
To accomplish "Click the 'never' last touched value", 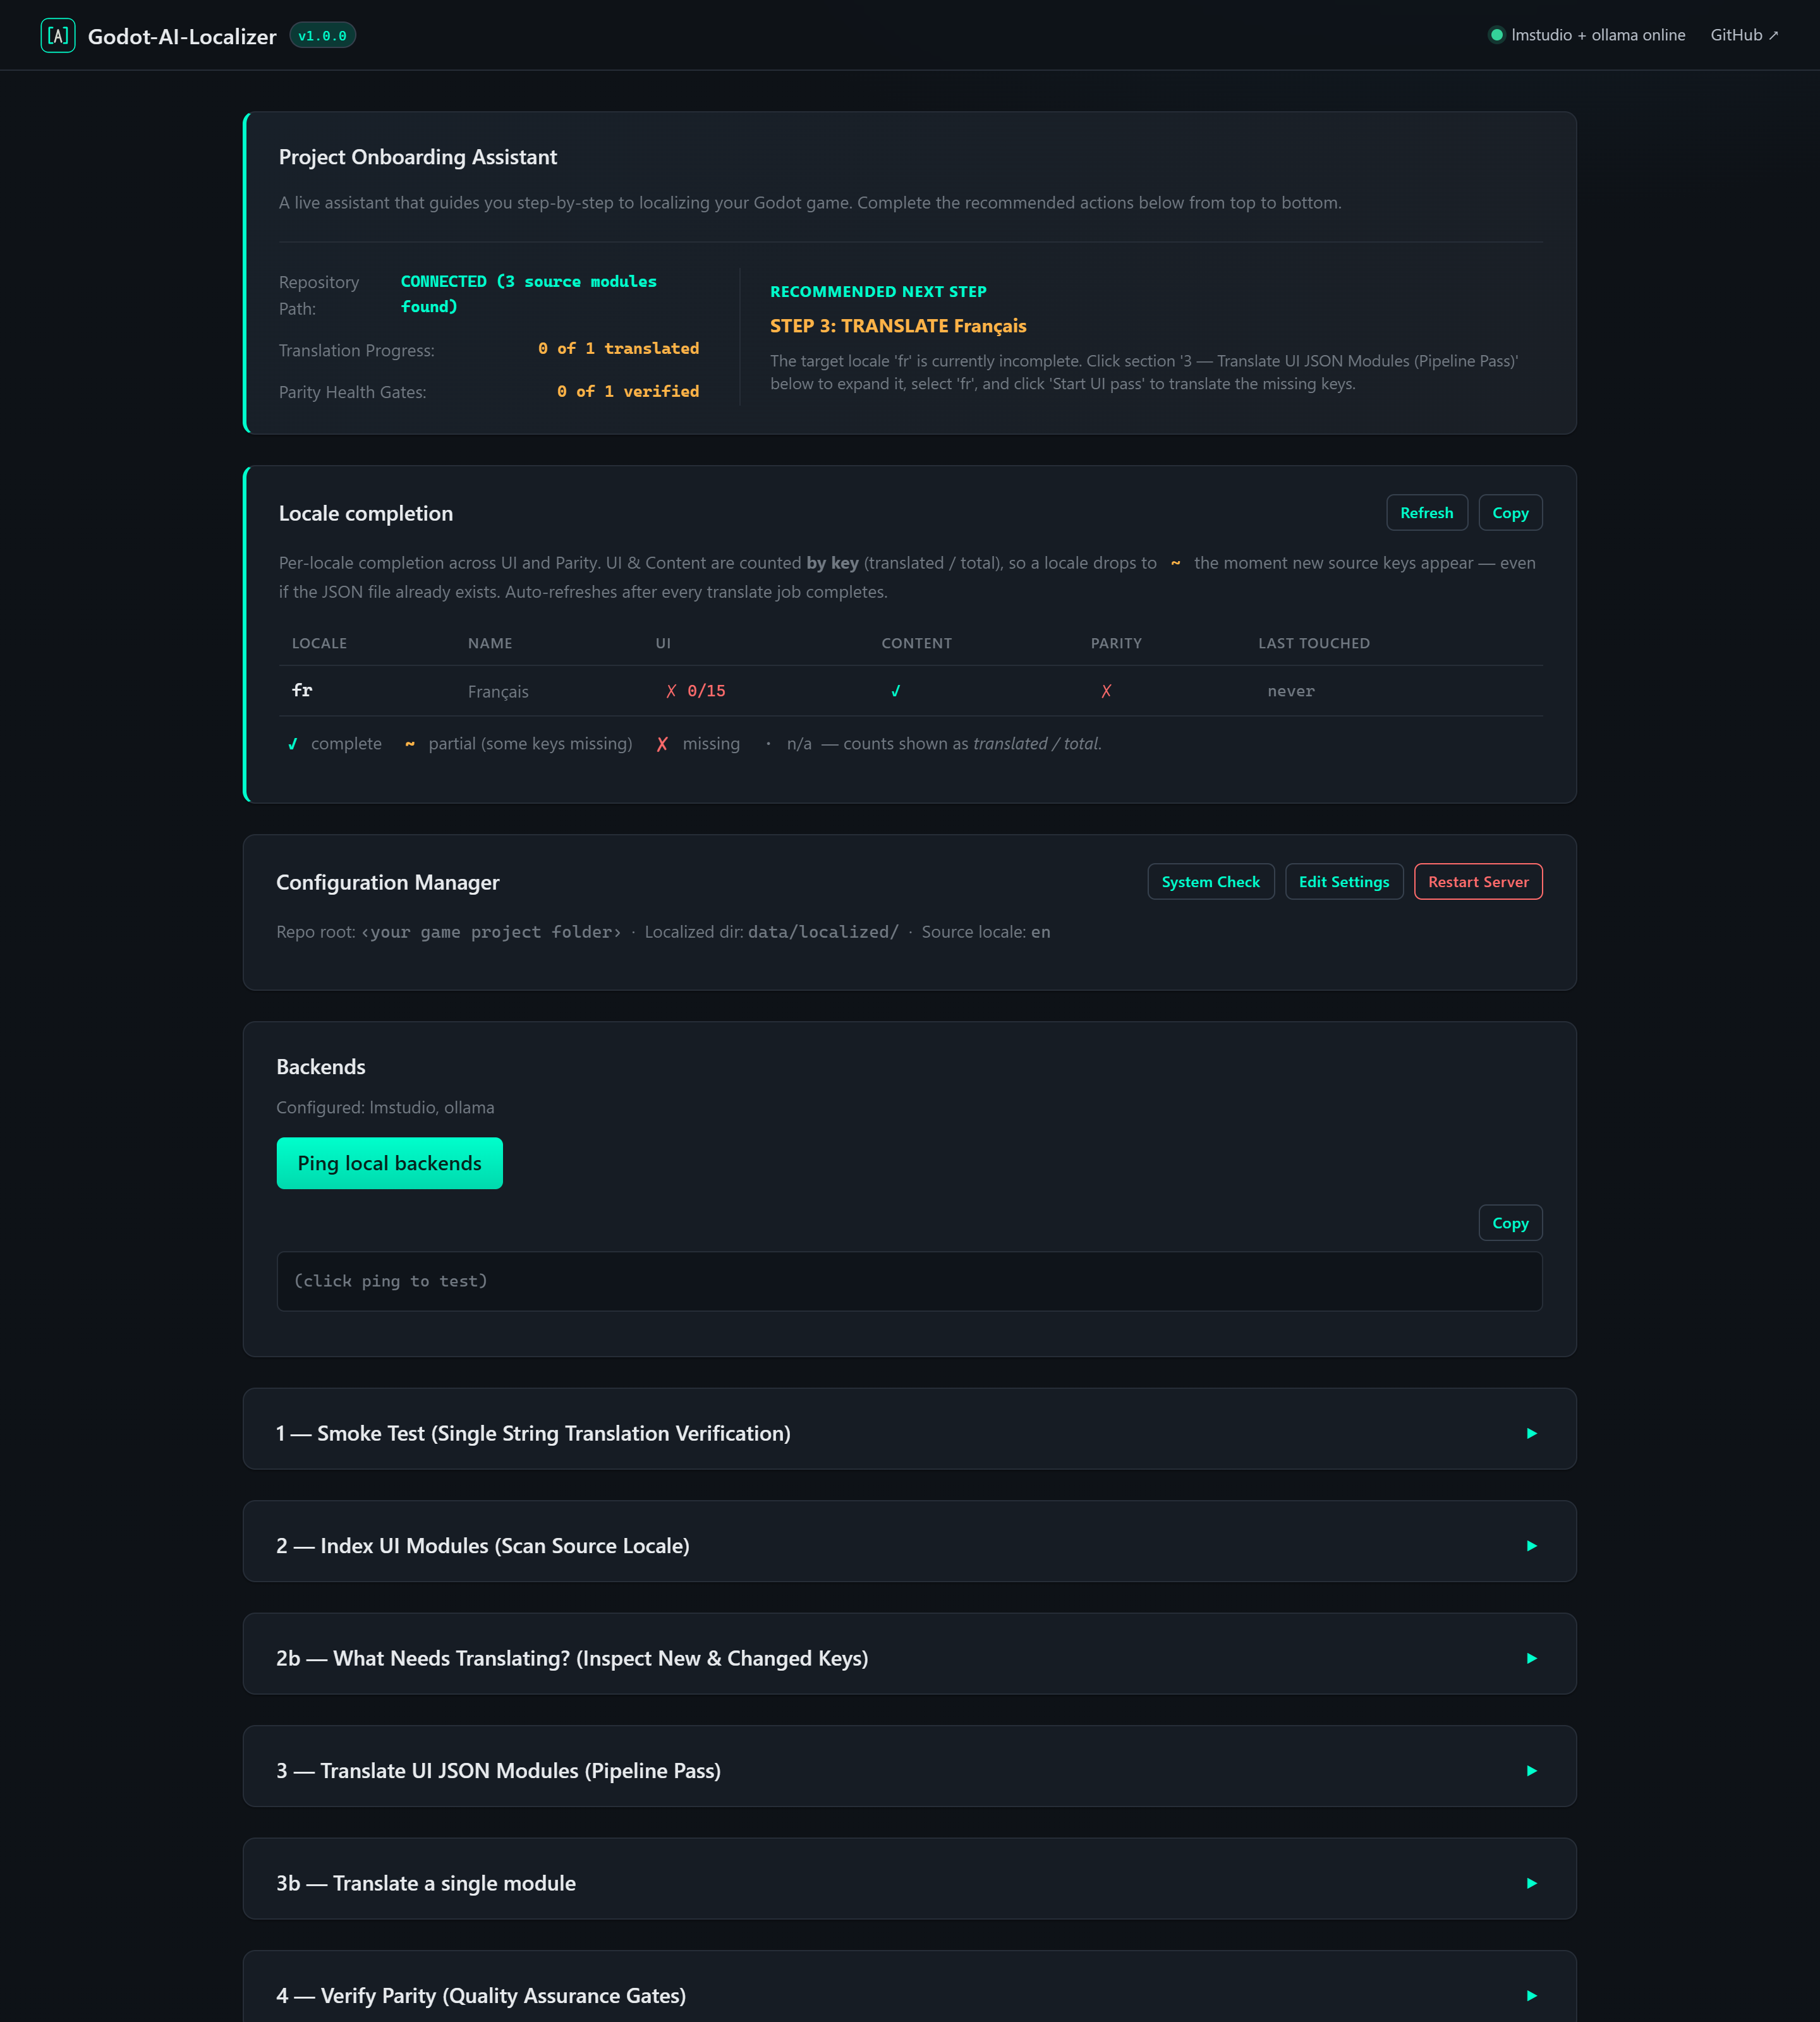I will (1291, 691).
